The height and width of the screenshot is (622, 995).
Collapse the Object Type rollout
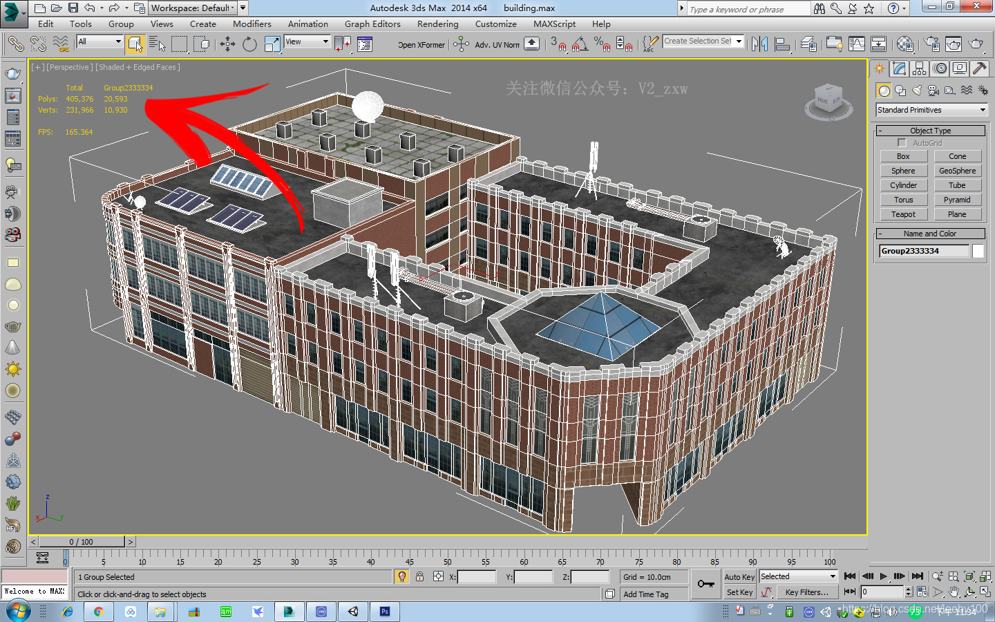[930, 131]
